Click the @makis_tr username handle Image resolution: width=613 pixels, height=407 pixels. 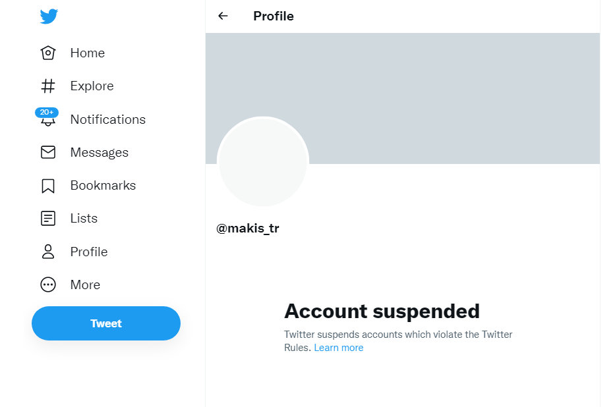[x=248, y=229]
